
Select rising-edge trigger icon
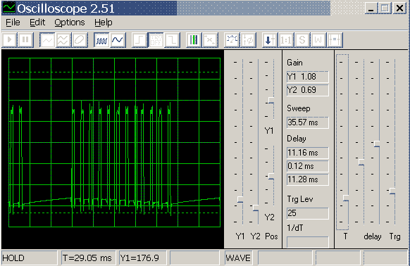[139, 40]
